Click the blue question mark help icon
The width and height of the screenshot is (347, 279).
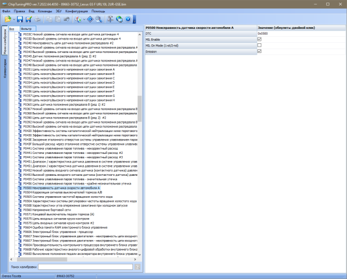tap(128, 19)
